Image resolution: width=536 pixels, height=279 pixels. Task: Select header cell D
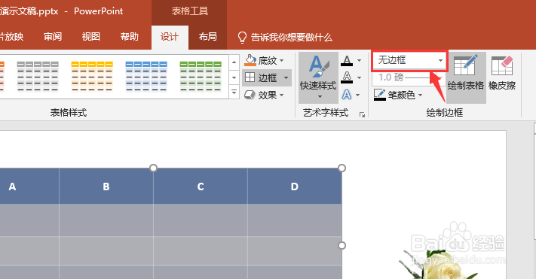click(x=295, y=187)
